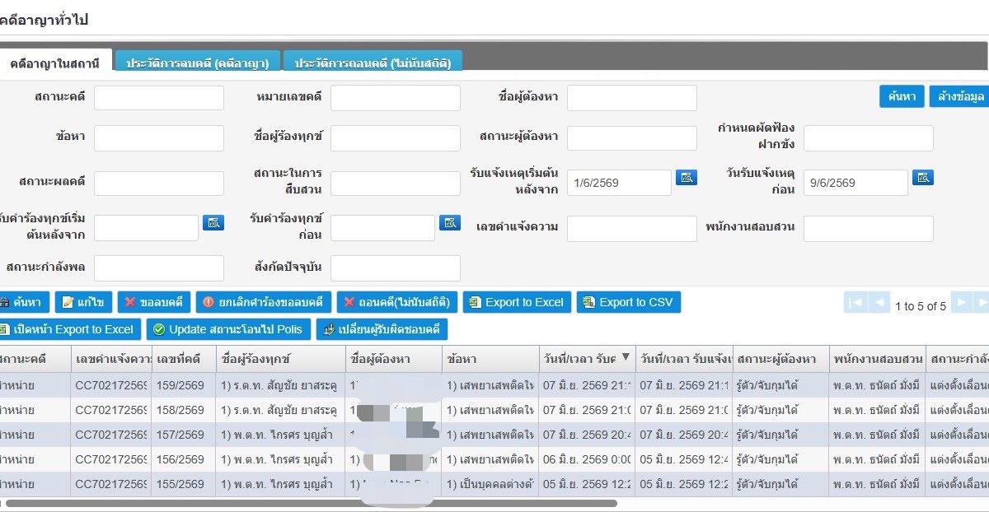
Task: Open calendar picker for รับแจ้งเหตุเริ่มต้นหลังจาก date
Action: click(687, 177)
